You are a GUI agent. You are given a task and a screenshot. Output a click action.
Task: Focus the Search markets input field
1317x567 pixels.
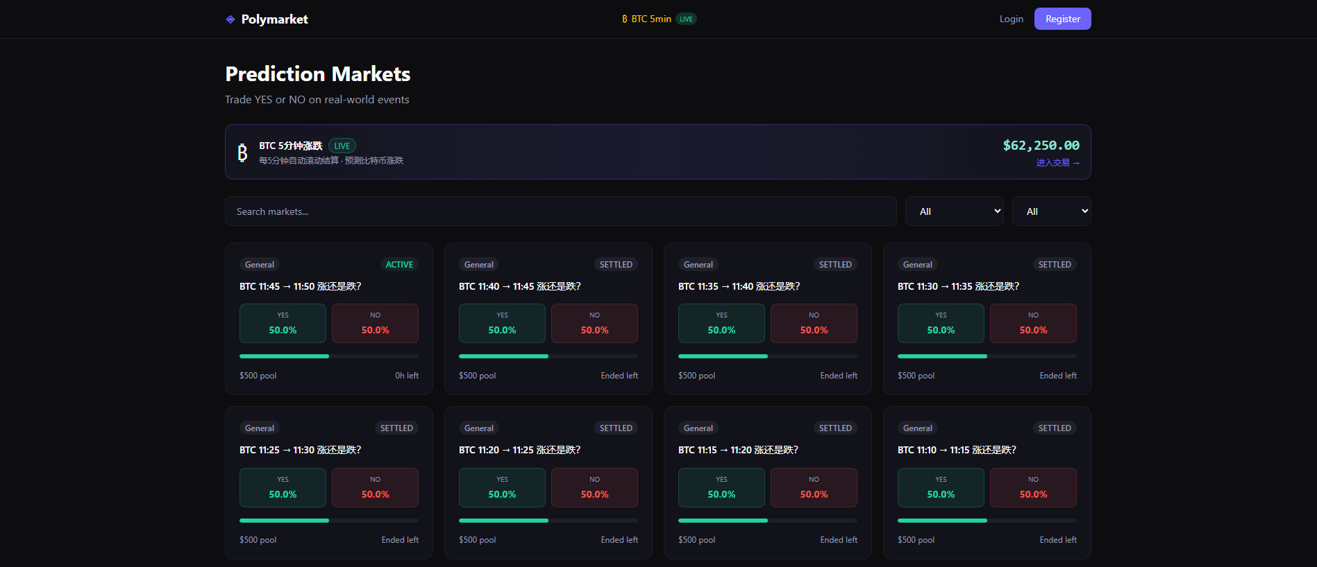click(560, 211)
